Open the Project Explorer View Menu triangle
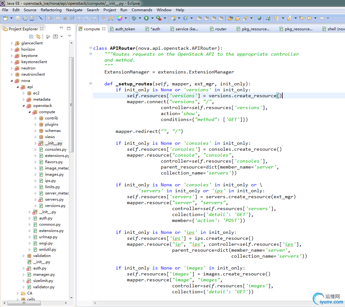 pyautogui.click(x=70, y=36)
